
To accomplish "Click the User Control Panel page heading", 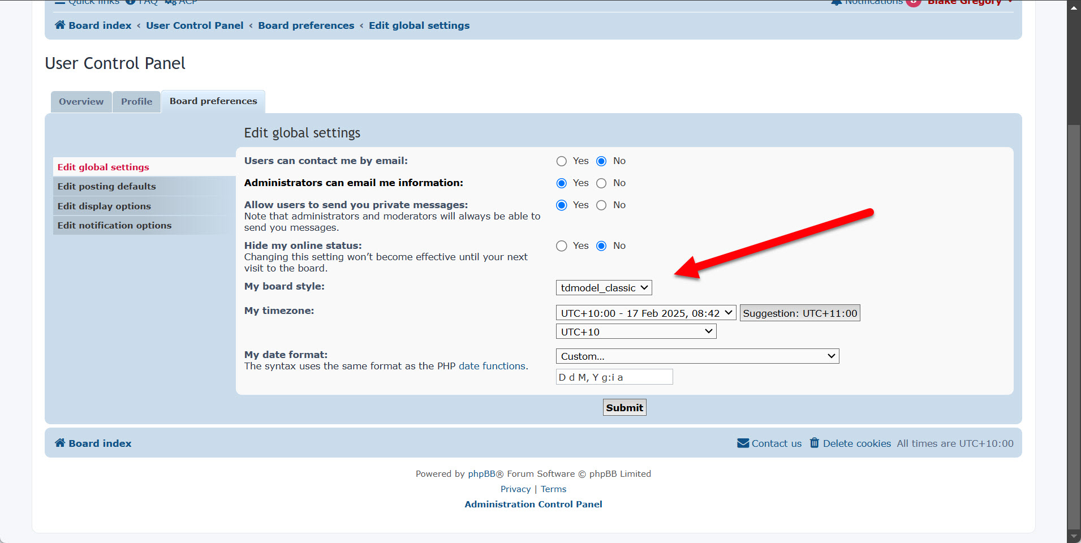I will click(x=115, y=63).
